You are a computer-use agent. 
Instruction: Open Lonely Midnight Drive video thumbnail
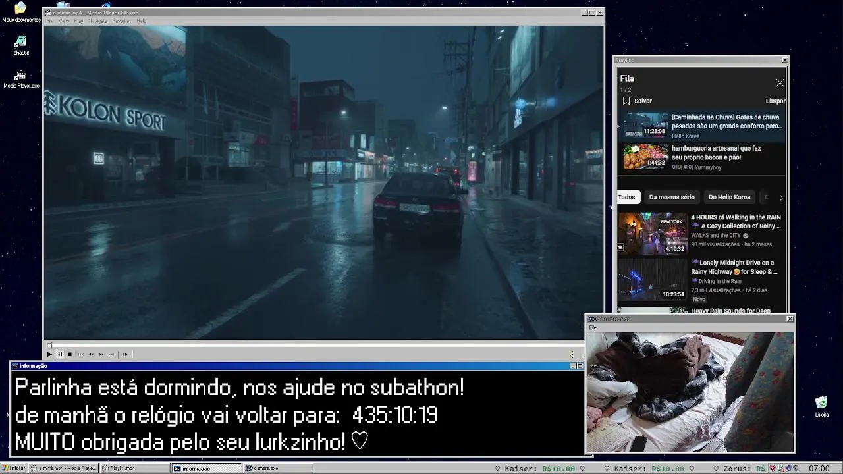pos(652,279)
